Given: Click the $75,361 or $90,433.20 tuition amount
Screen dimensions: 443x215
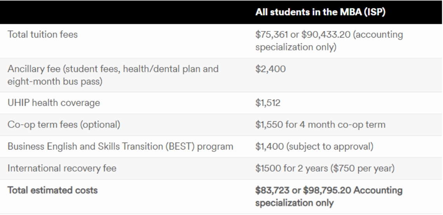Looking at the screenshot, I should 329,41.
